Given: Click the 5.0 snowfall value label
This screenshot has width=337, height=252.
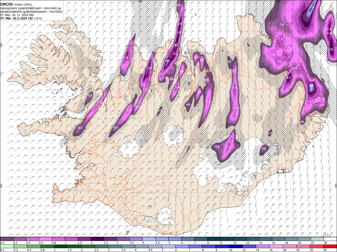Looking at the screenshot, I should 311,86.
